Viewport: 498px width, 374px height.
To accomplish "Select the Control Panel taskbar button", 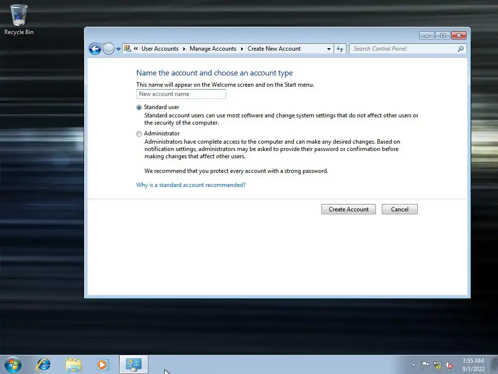I will [133, 364].
